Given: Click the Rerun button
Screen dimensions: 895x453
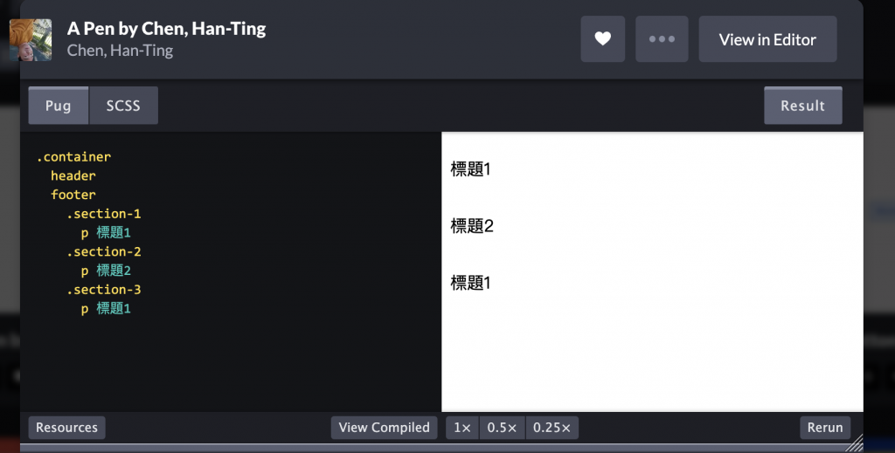Looking at the screenshot, I should point(825,428).
